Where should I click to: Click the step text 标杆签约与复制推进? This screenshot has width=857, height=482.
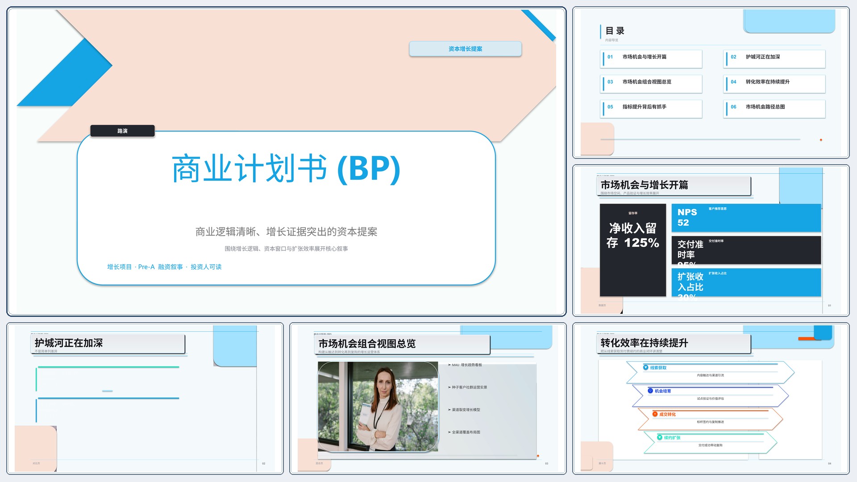coord(710,422)
